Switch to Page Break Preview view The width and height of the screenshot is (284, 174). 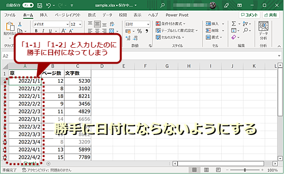pyautogui.click(x=218, y=170)
